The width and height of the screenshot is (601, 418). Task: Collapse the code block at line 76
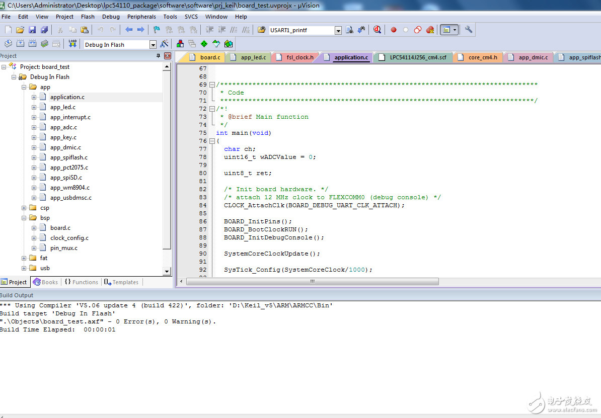click(x=212, y=141)
